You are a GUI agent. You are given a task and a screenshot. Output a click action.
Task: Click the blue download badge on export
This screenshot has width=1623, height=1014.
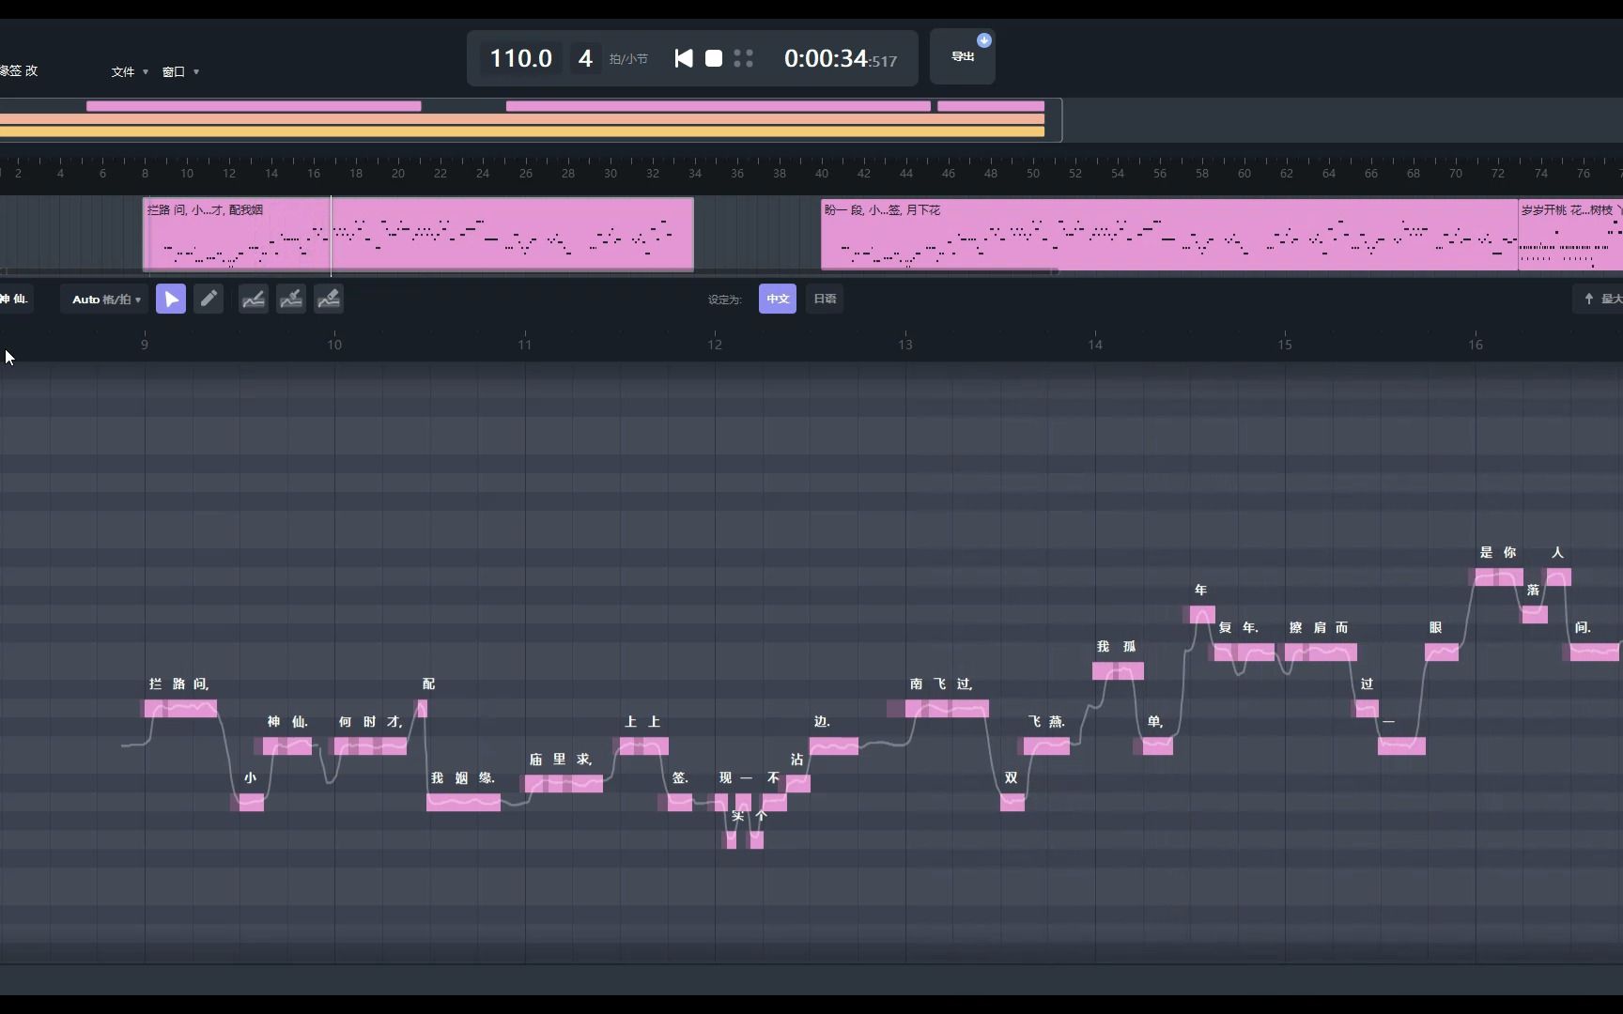(x=984, y=40)
